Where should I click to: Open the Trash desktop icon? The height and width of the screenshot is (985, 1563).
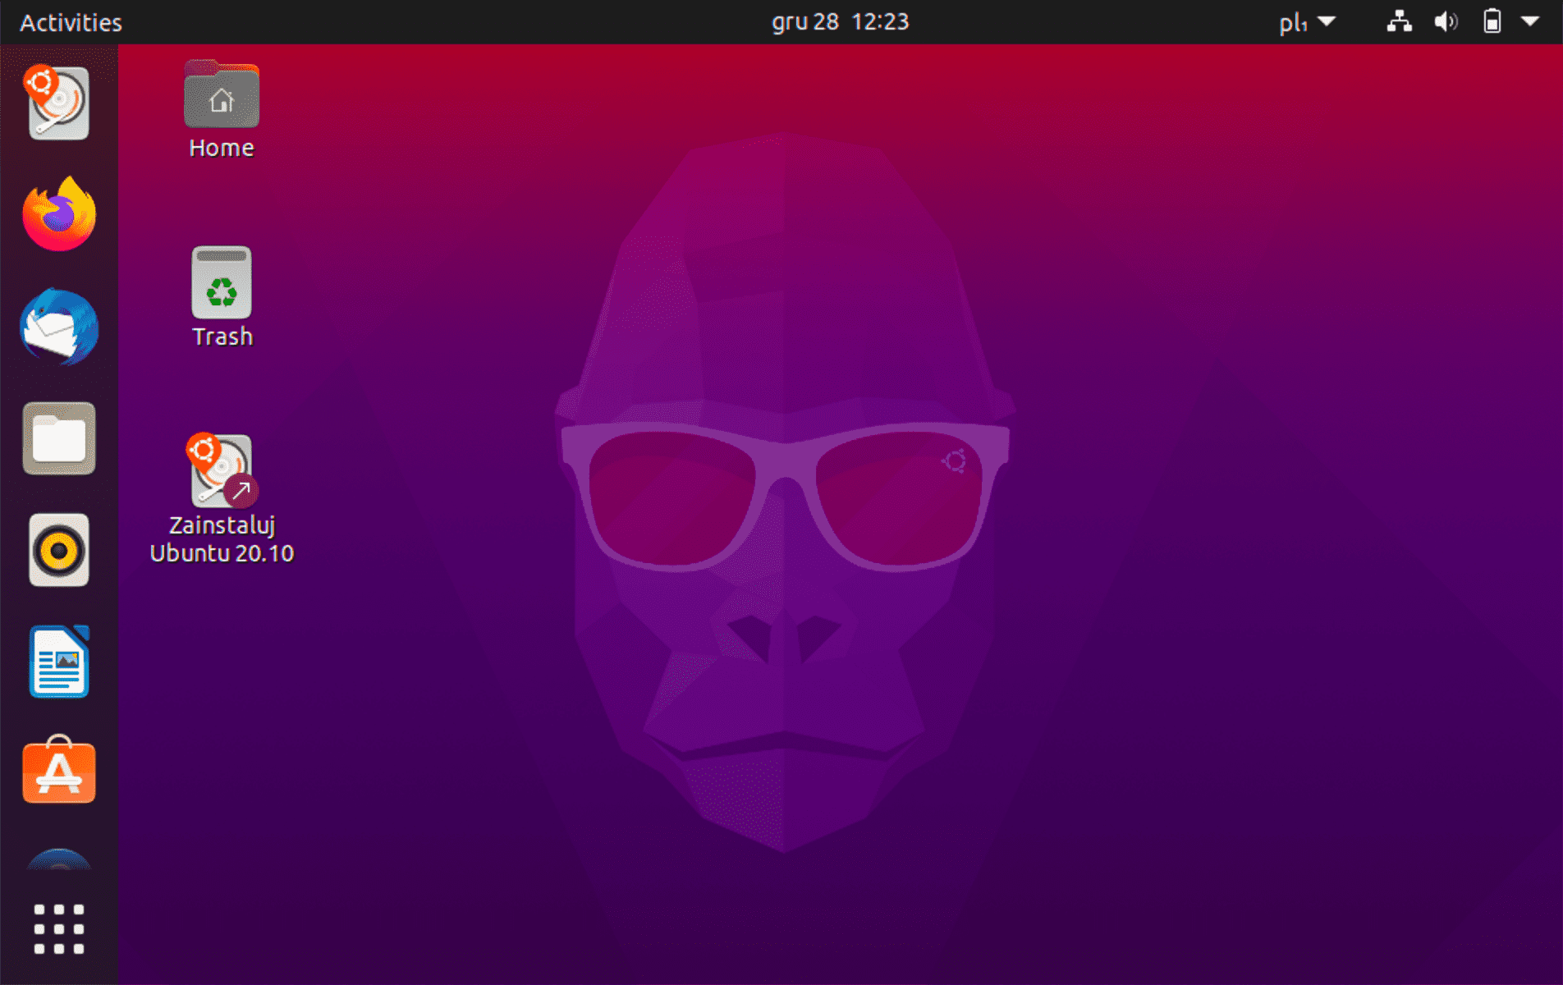point(222,297)
